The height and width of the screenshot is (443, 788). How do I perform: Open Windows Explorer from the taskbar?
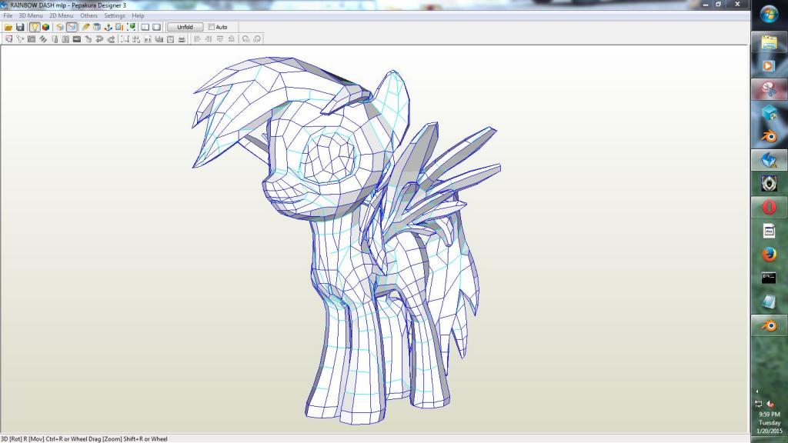(769, 42)
